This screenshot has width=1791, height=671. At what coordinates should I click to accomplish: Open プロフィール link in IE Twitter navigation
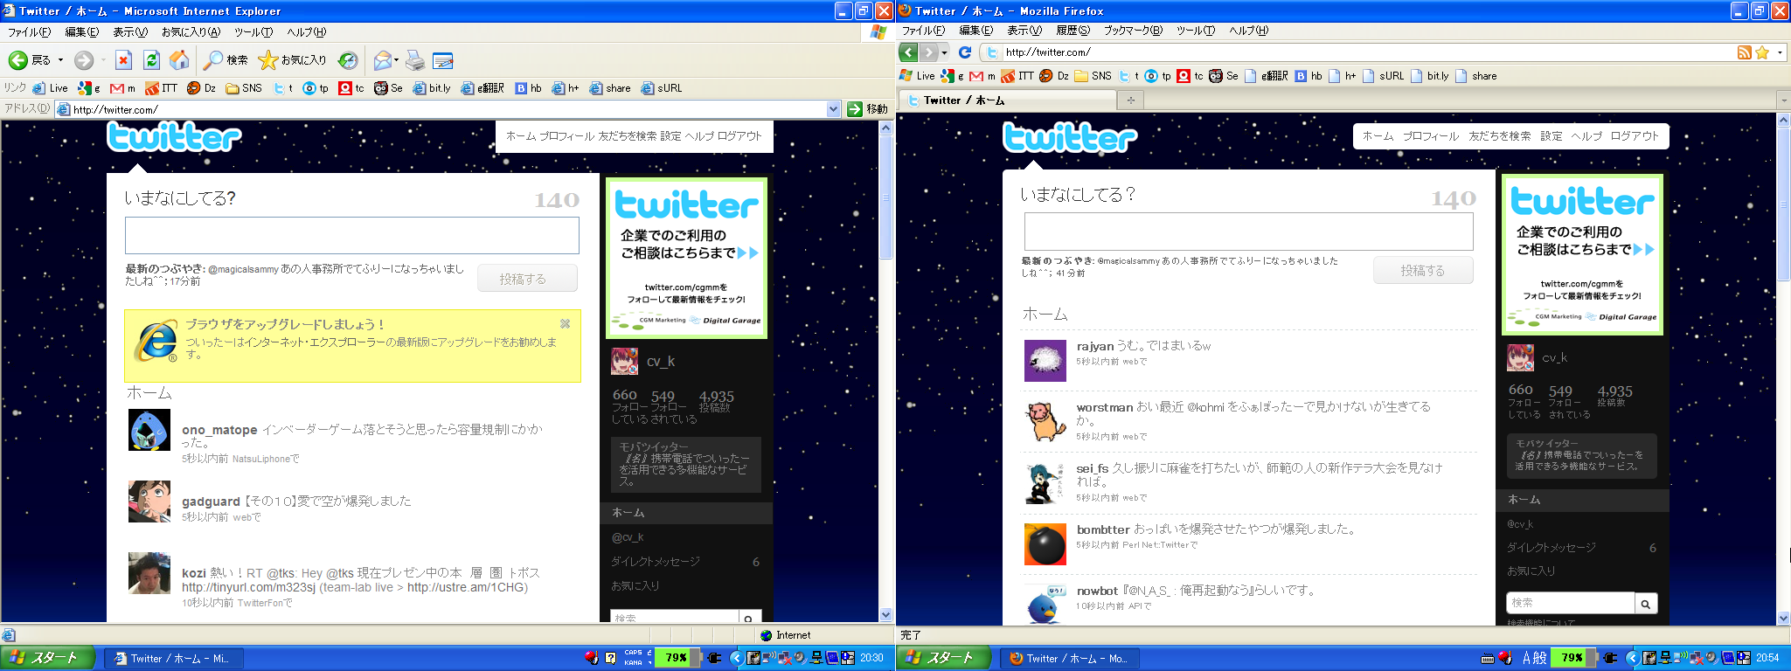pyautogui.click(x=566, y=136)
